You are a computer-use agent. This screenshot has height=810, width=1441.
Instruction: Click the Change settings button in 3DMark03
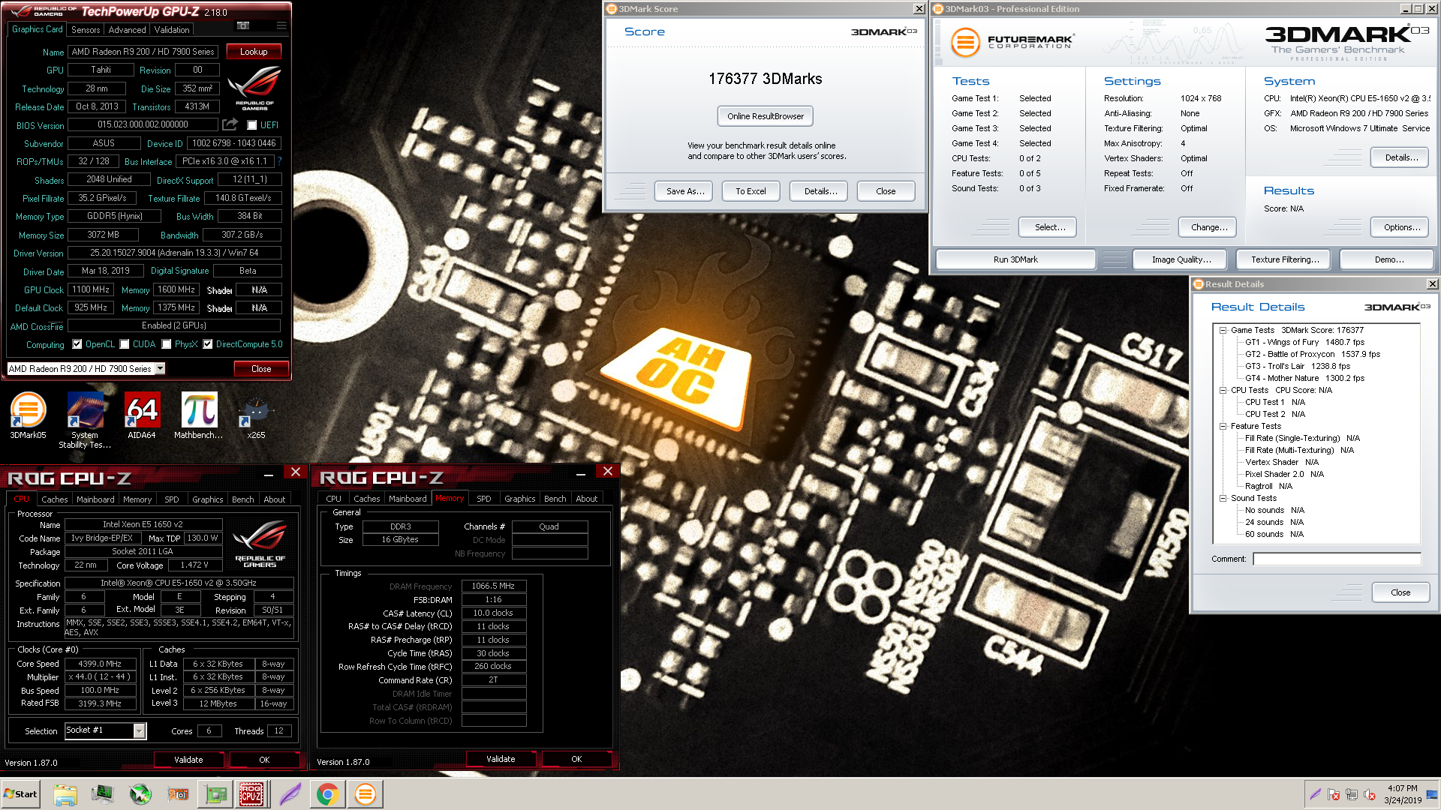coord(1209,227)
